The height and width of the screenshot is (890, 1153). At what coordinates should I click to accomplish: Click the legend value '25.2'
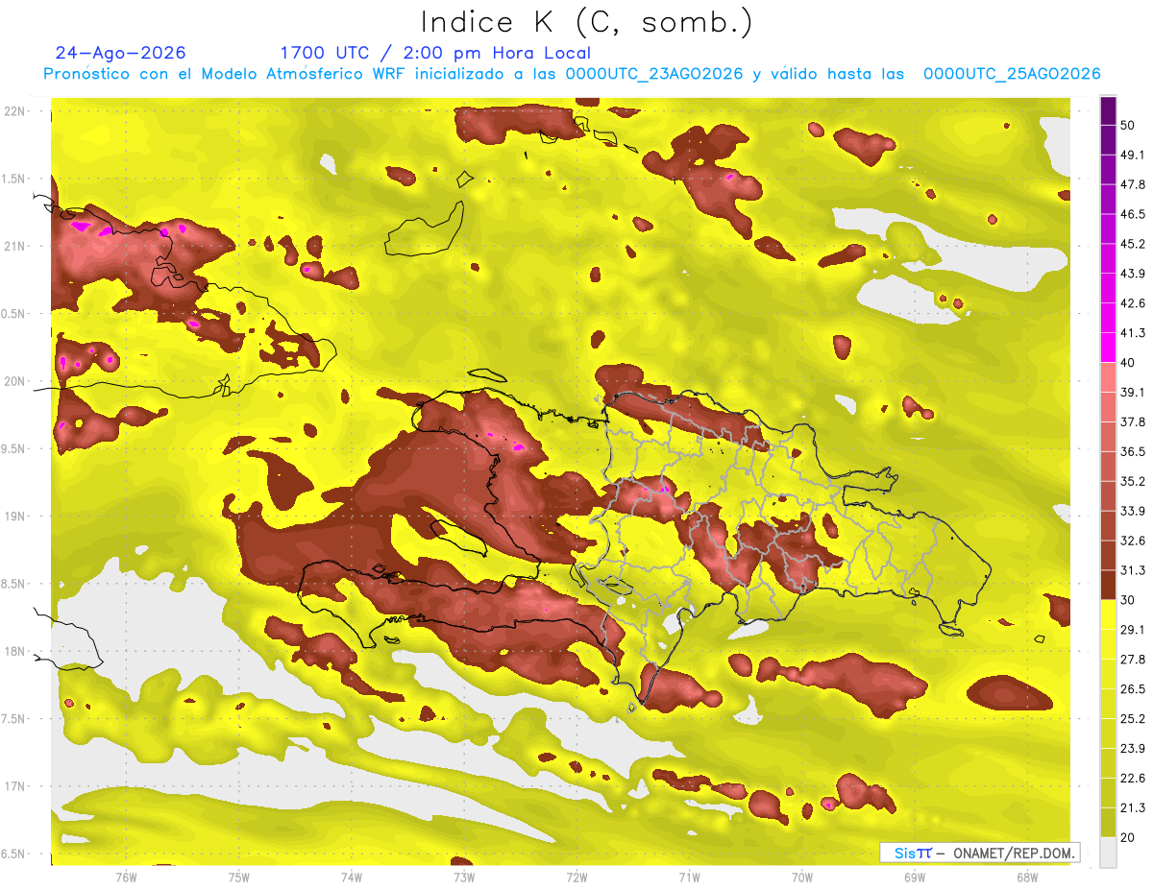tap(1132, 719)
